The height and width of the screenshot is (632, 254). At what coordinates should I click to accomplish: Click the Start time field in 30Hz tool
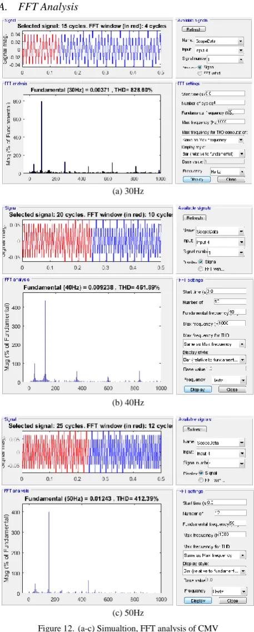(x=225, y=94)
